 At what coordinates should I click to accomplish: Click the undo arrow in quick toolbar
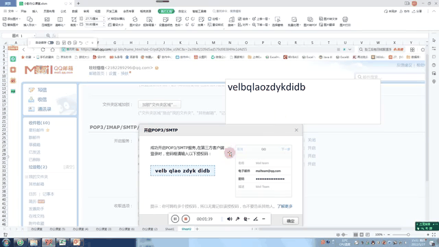81,43
